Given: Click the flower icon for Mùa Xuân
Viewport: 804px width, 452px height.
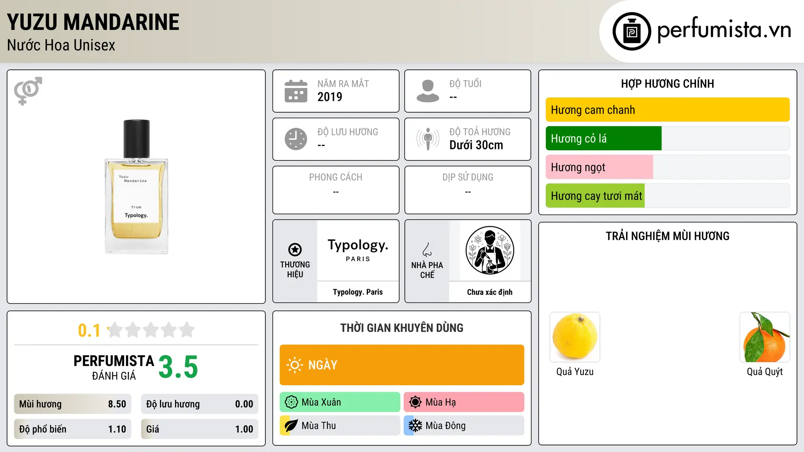Looking at the screenshot, I should pos(291,402).
